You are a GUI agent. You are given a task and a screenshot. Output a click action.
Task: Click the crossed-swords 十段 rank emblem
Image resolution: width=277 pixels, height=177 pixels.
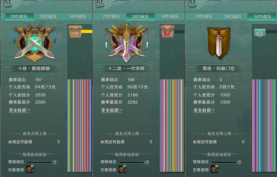(x=35, y=43)
